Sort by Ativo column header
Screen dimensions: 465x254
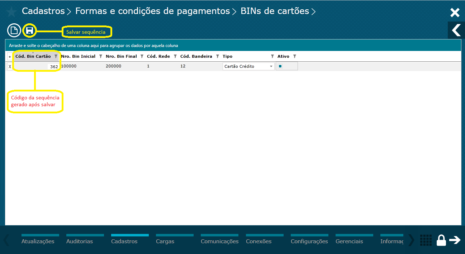[283, 56]
